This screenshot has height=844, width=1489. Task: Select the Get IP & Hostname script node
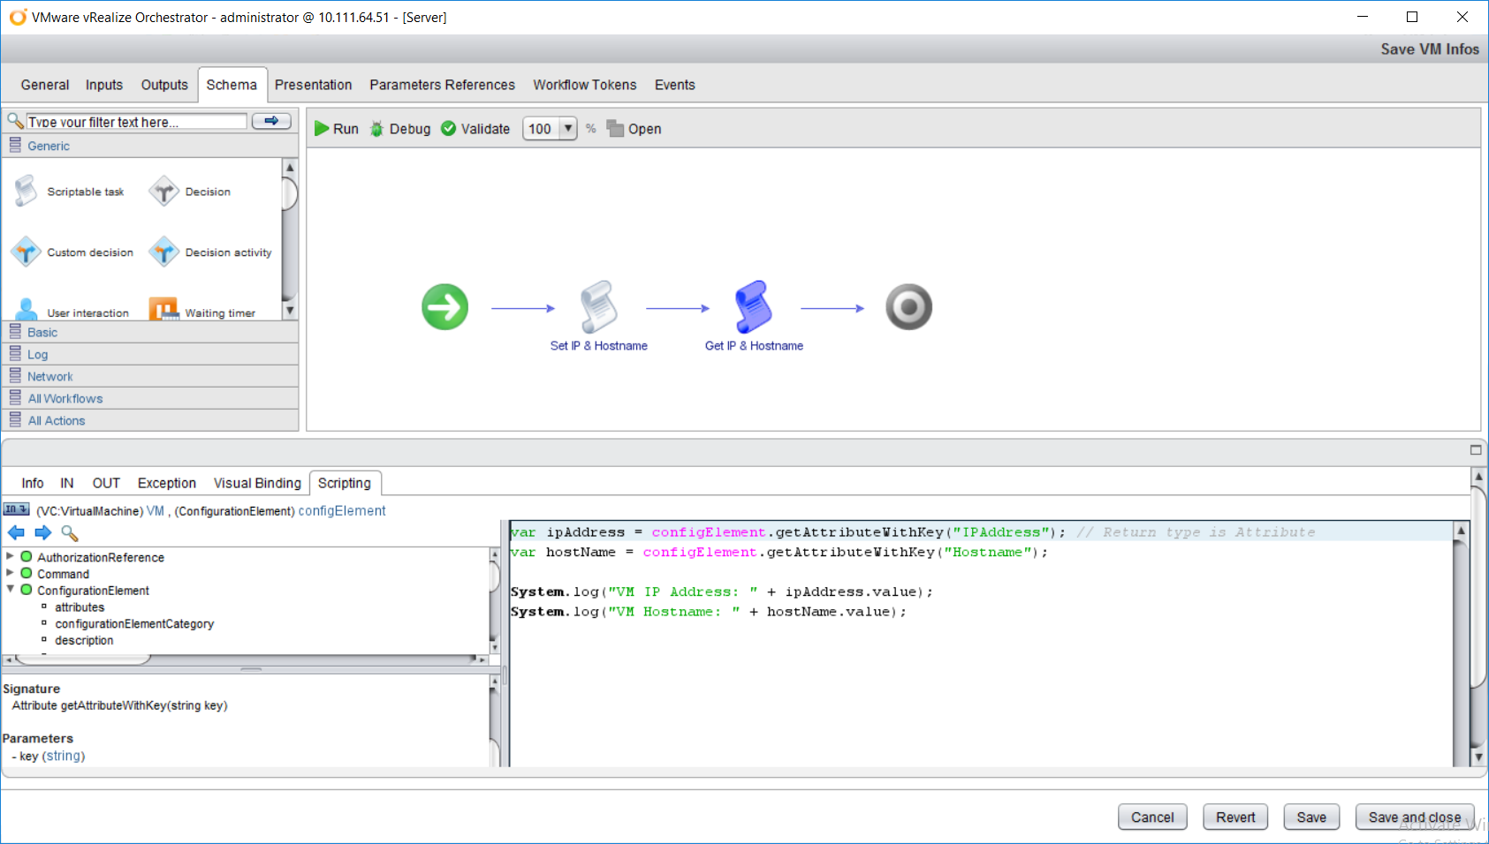pos(753,307)
